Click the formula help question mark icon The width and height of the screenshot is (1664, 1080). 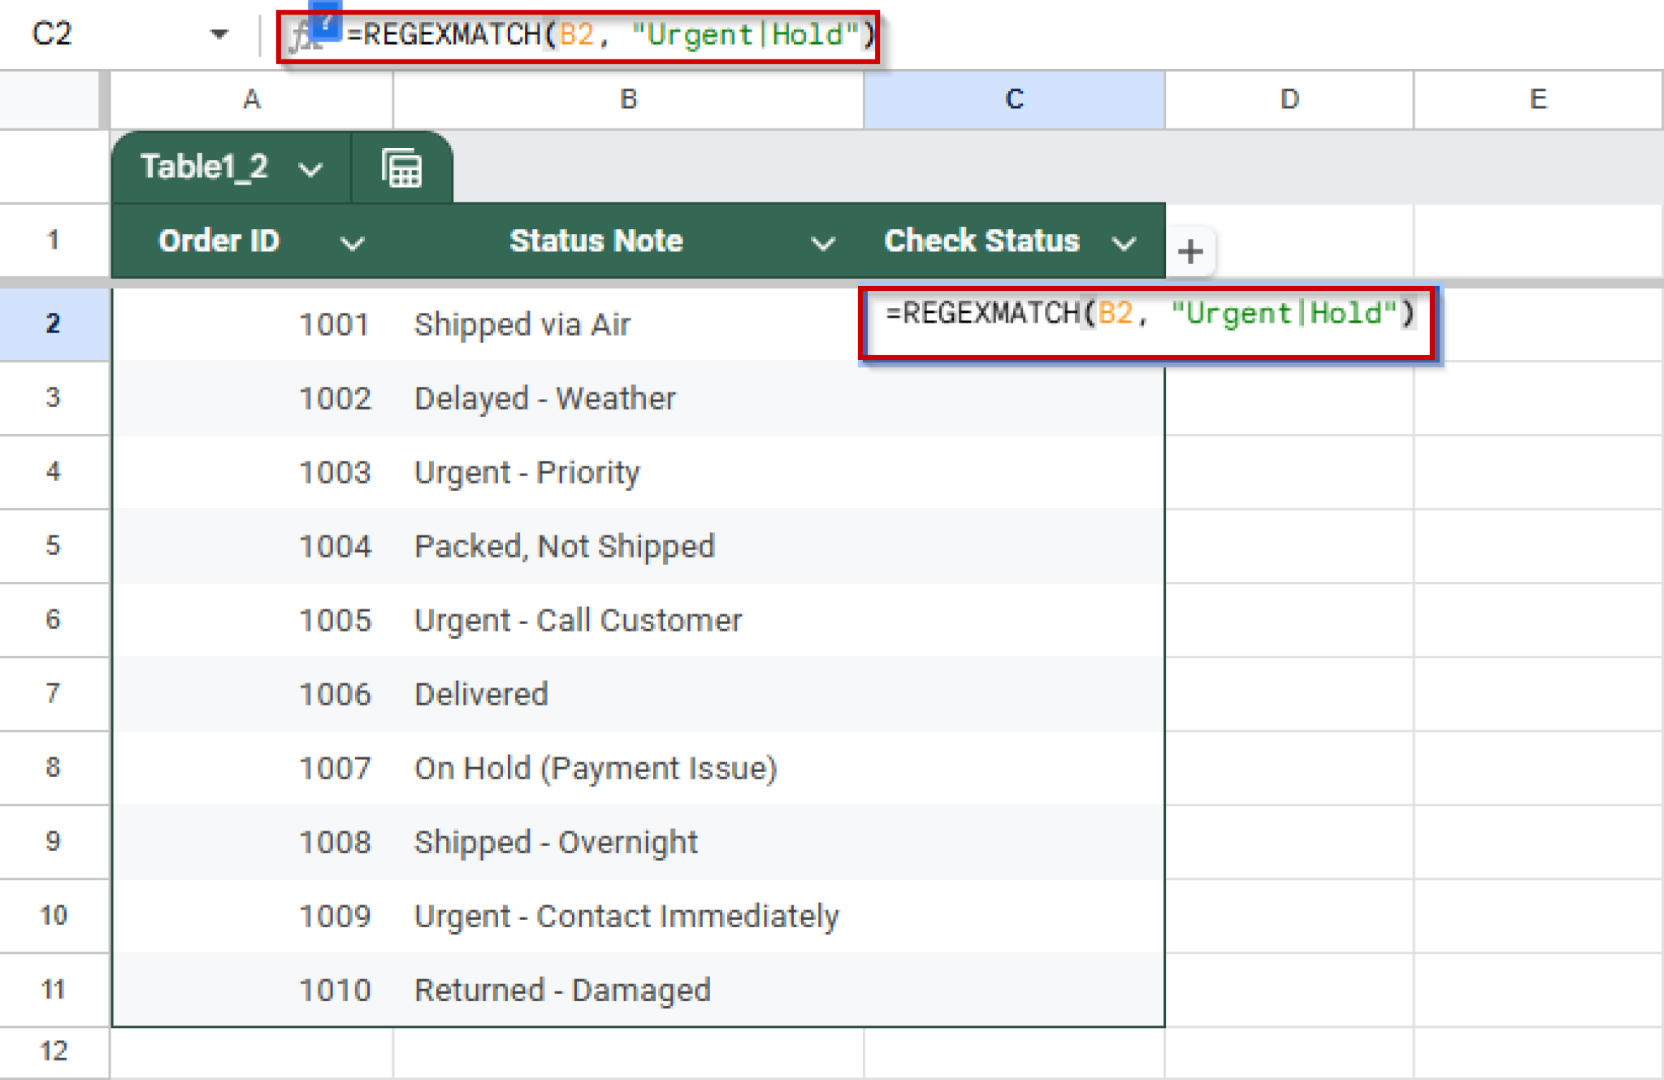pyautogui.click(x=326, y=22)
